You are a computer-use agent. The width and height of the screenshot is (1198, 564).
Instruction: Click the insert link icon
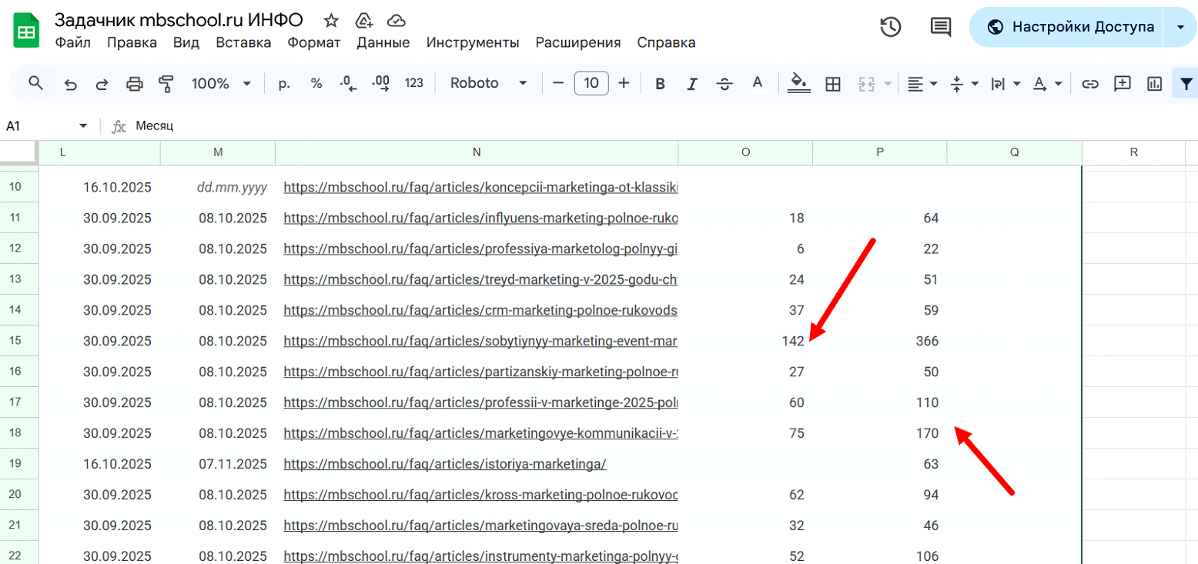pos(1089,84)
